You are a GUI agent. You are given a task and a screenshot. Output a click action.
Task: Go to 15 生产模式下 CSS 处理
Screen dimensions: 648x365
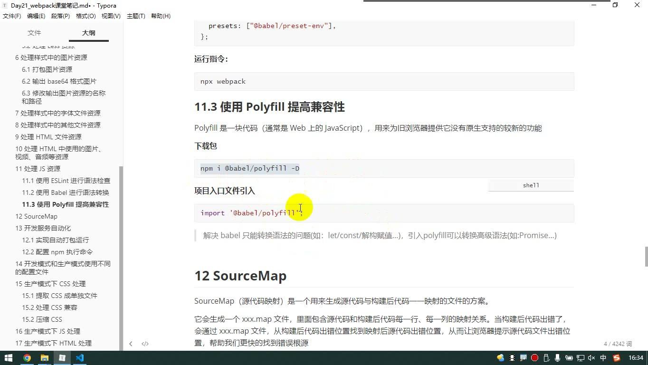[50, 284]
